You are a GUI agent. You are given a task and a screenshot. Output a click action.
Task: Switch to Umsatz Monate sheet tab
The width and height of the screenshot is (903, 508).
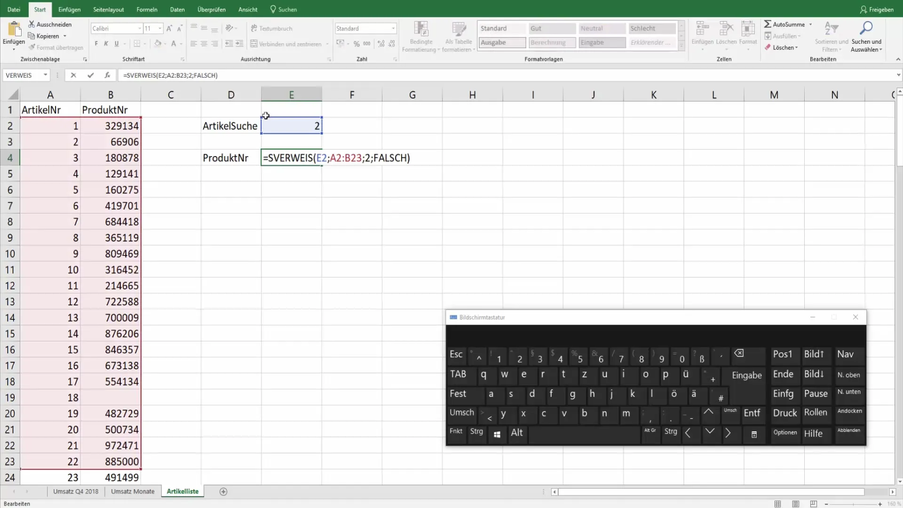pyautogui.click(x=133, y=491)
